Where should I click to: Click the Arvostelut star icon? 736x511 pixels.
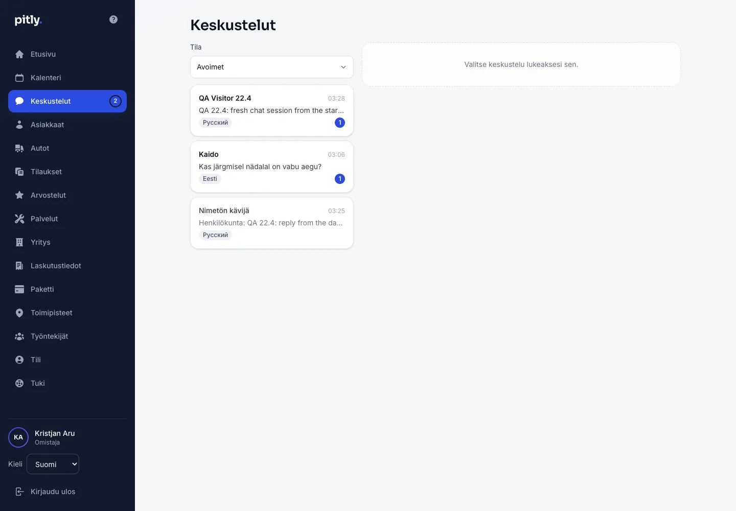[19, 195]
